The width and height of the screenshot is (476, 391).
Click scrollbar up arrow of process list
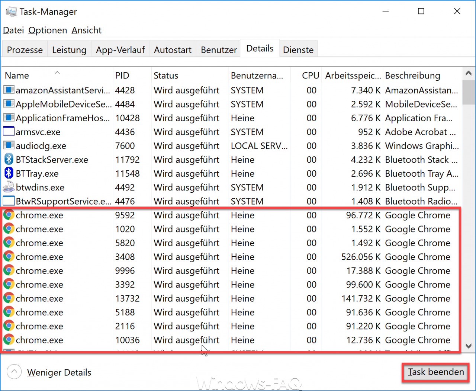point(469,73)
